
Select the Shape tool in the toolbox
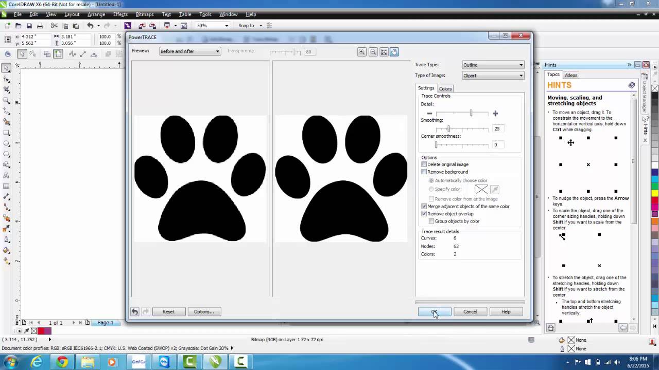pyautogui.click(x=7, y=79)
